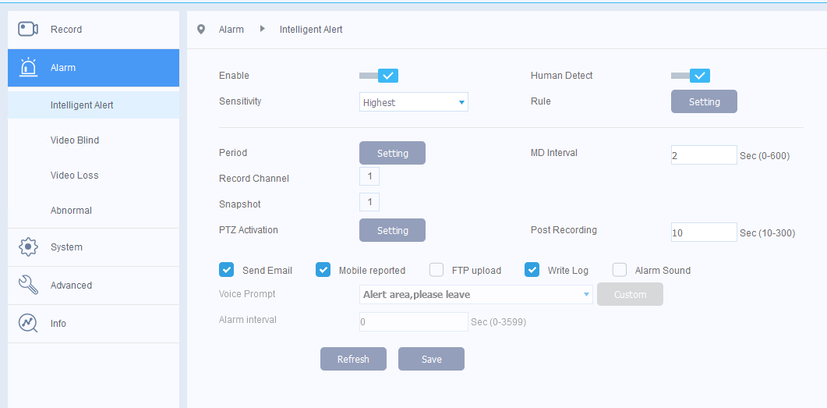The height and width of the screenshot is (408, 827).
Task: Enable the FTP upload checkbox
Action: tap(436, 270)
